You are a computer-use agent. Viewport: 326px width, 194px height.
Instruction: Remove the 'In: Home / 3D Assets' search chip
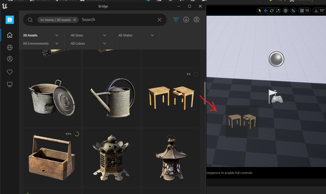coord(75,20)
